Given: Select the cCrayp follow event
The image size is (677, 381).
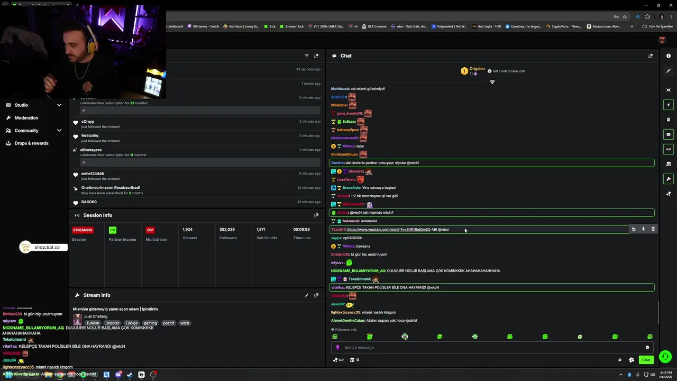Looking at the screenshot, I should (197, 124).
